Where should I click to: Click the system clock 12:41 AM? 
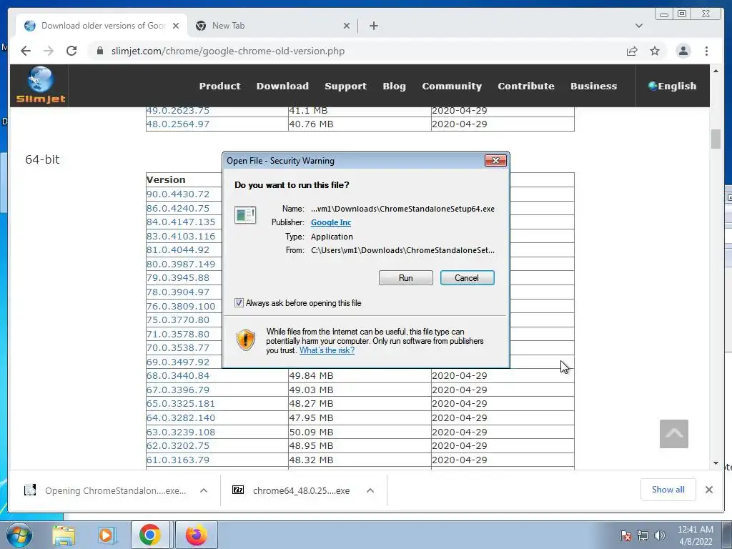pyautogui.click(x=695, y=530)
